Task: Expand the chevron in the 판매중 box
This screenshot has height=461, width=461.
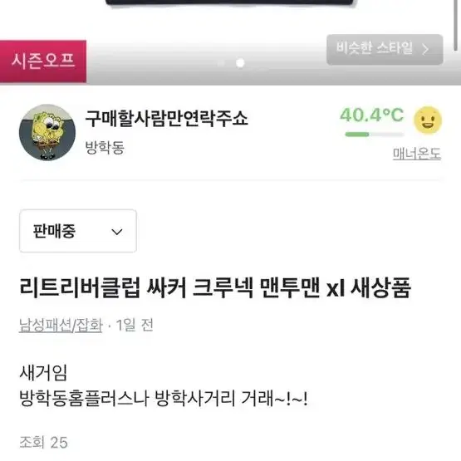Action: (117, 232)
